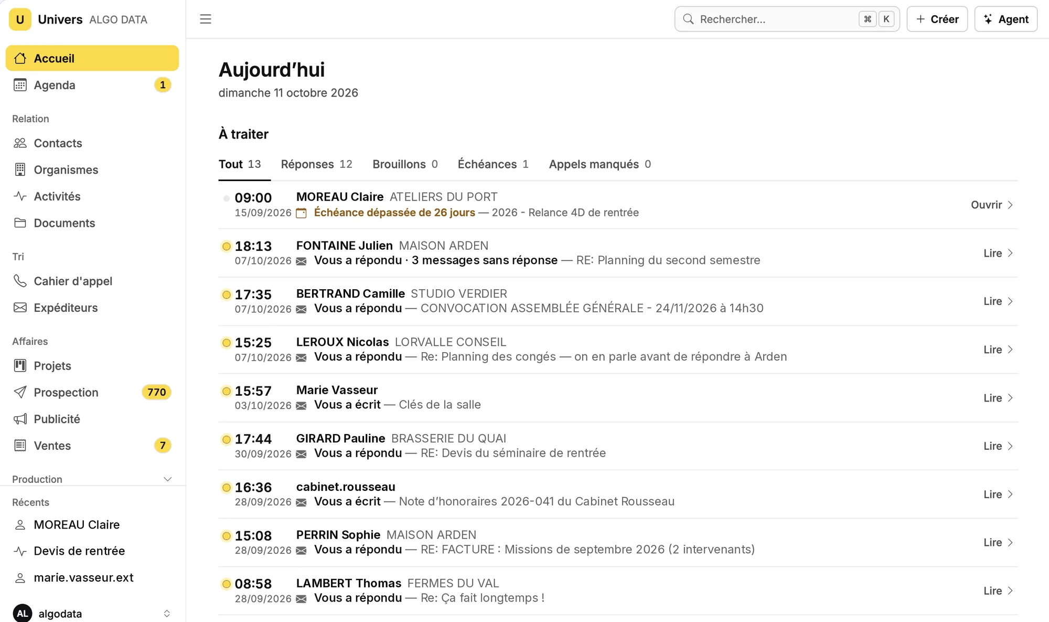Image resolution: width=1049 pixels, height=622 pixels.
Task: Switch to the Appels manqués tab
Action: tap(600, 164)
